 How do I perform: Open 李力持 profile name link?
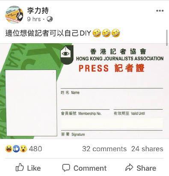point(38,10)
